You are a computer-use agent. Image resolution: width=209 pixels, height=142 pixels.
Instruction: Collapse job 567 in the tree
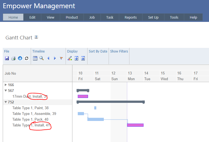[x=6, y=91]
